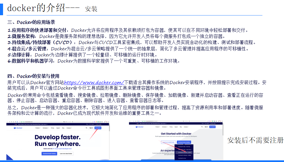Click Docker whale logo in Get Started screenshot
284x162 pixels.
(140, 127)
